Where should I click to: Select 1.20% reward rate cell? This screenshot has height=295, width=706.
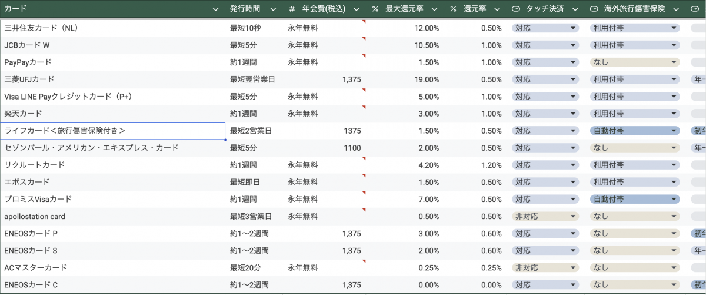pos(475,165)
